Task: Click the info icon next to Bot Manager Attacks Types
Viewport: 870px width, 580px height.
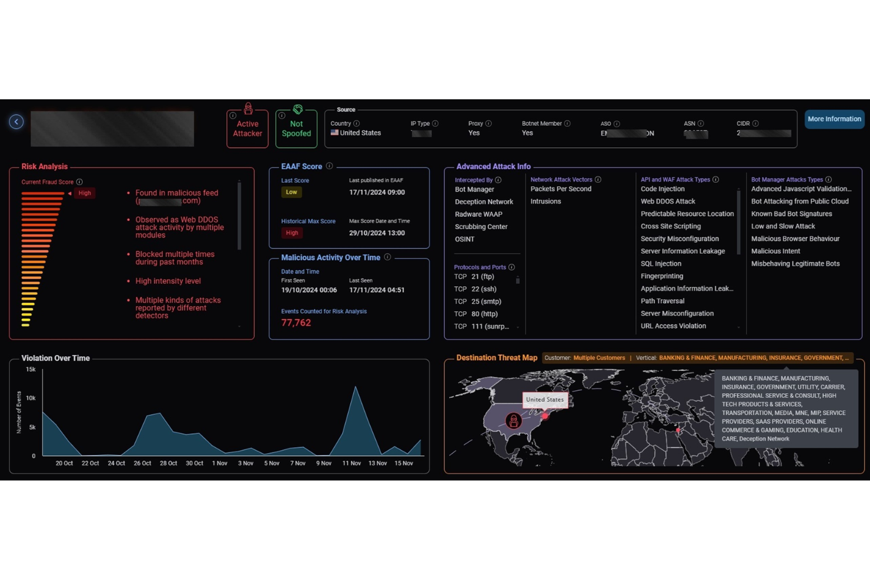Action: [828, 179]
